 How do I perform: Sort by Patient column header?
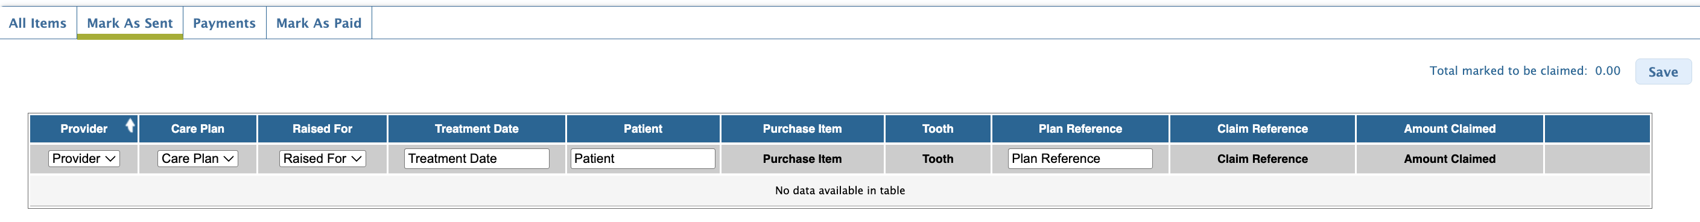click(643, 129)
